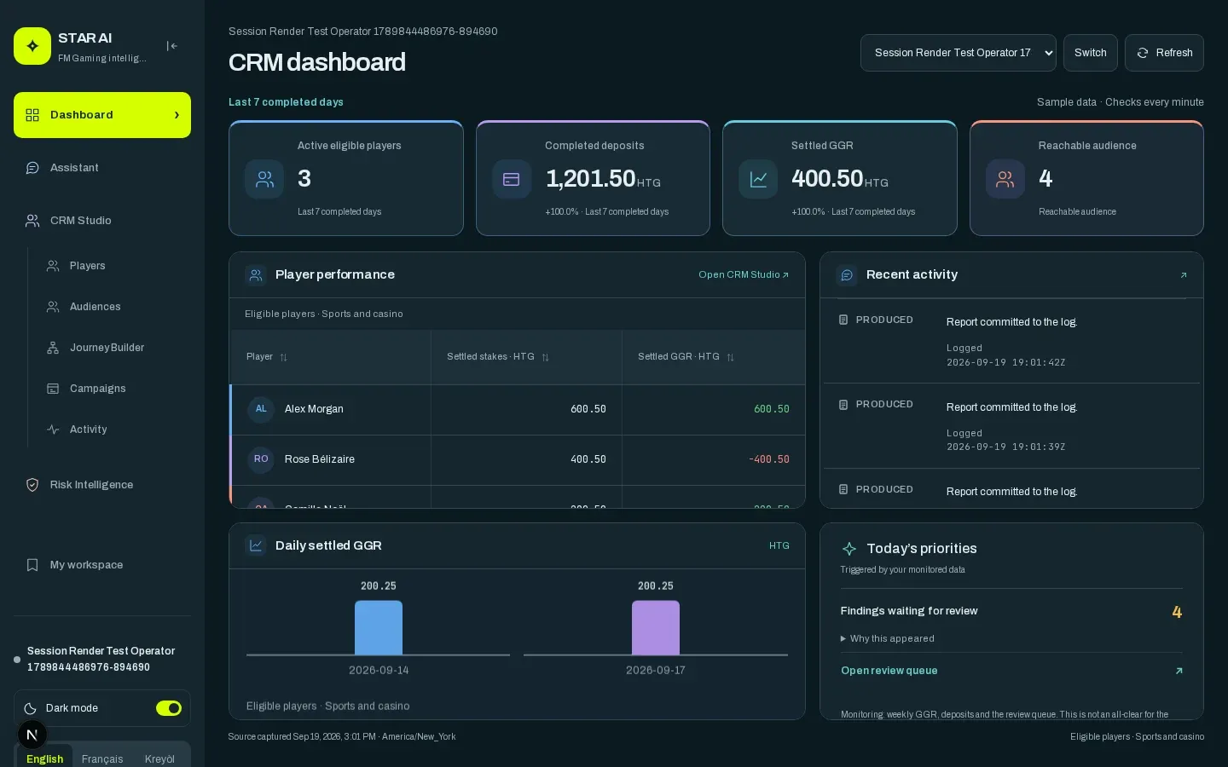This screenshot has width=1228, height=767.
Task: Toggle the Dark mode switch
Action: pos(169,708)
